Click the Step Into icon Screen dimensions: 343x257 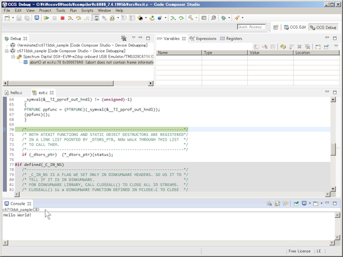pos(70,18)
